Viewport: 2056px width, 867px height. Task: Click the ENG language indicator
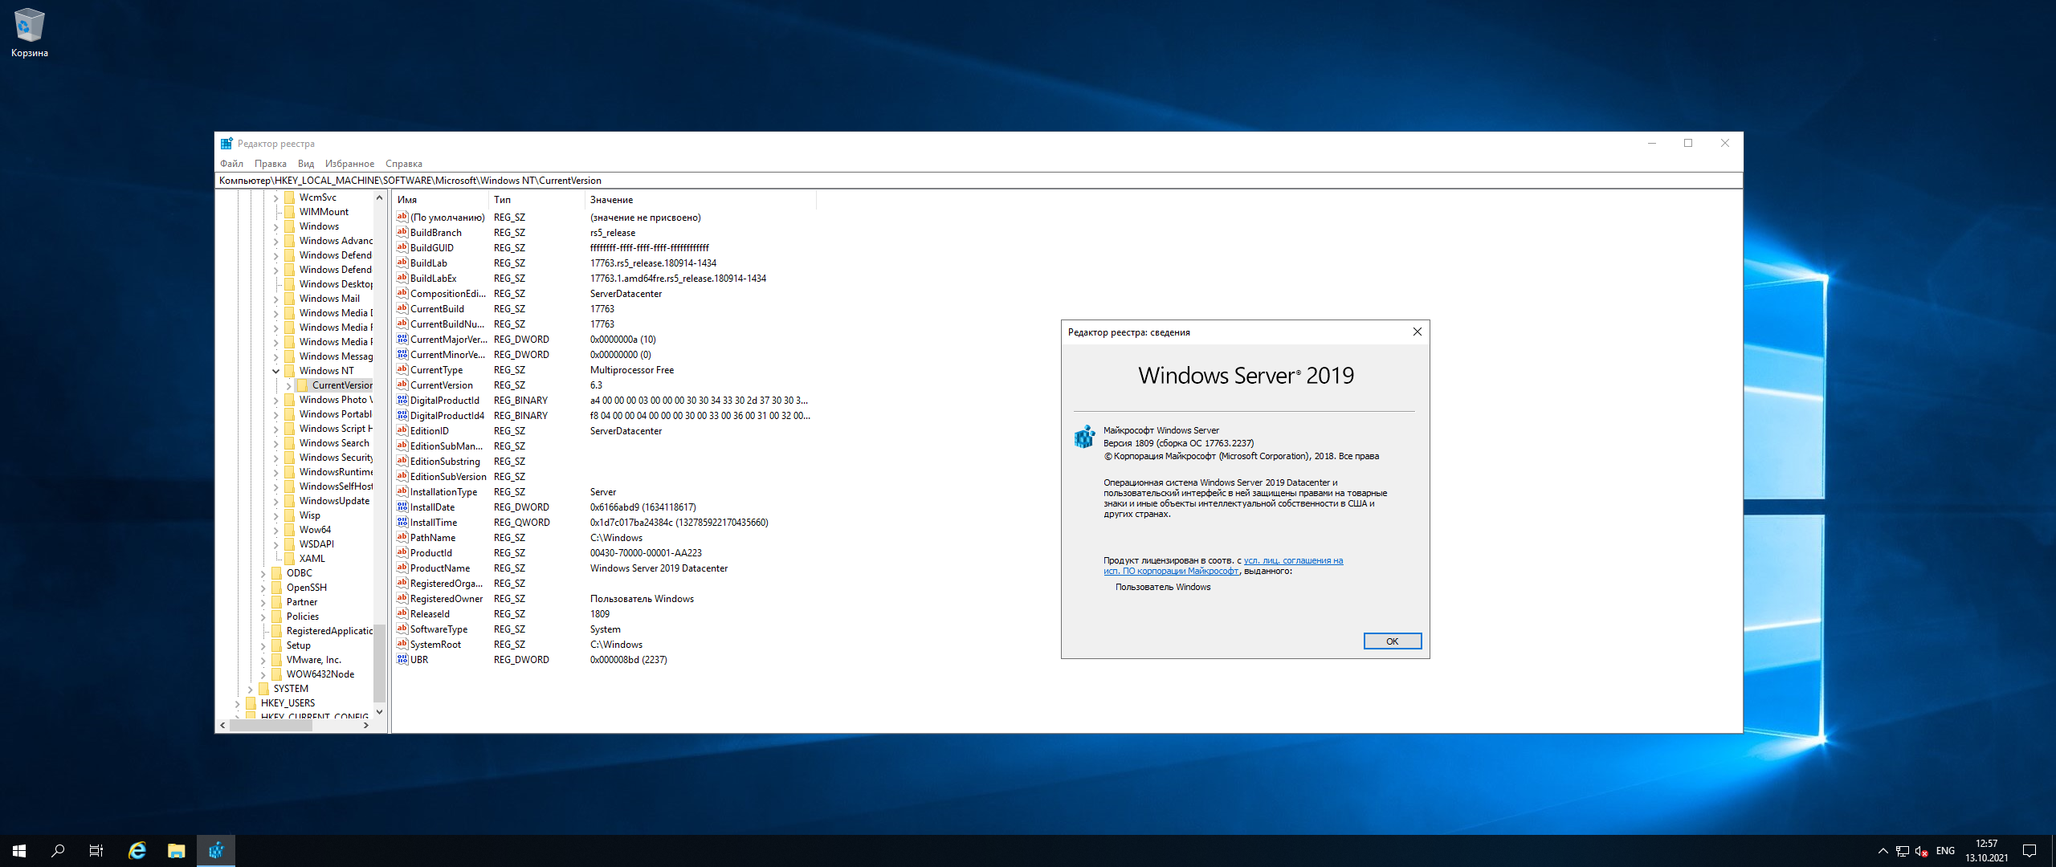tap(1945, 851)
